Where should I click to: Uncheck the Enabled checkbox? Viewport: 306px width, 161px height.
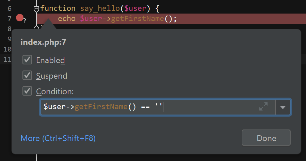[27, 60]
